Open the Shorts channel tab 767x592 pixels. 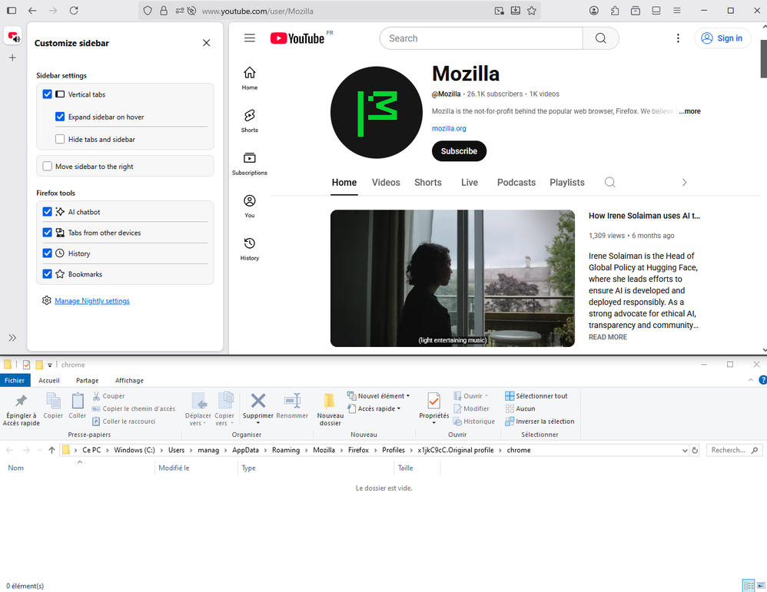pyautogui.click(x=428, y=182)
